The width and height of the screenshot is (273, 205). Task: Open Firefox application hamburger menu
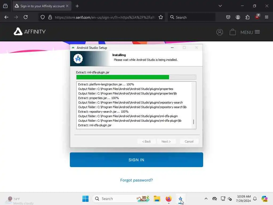[267, 17]
